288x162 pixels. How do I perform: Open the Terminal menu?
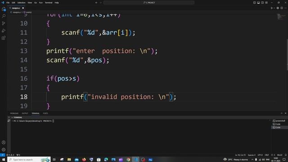49,3
